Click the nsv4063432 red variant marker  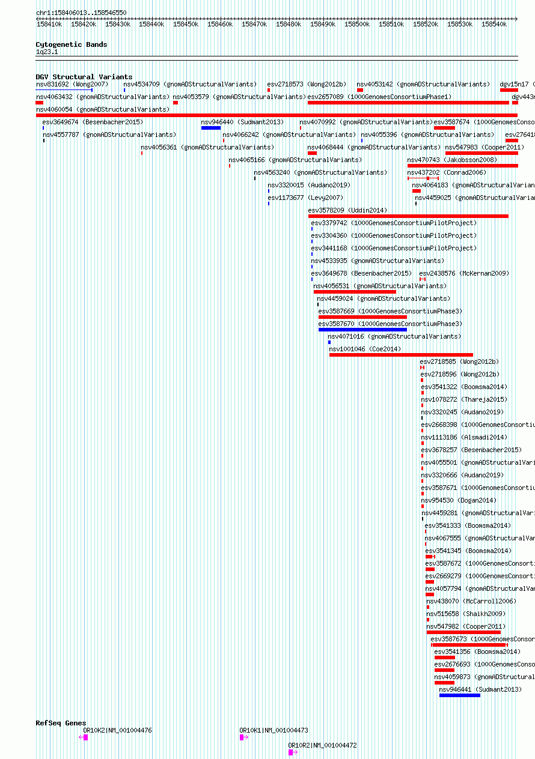[40, 103]
